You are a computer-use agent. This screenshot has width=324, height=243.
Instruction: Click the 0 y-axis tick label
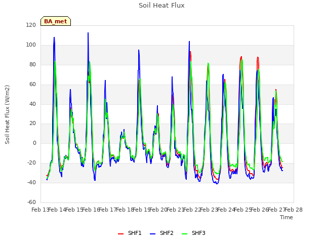click(34, 143)
